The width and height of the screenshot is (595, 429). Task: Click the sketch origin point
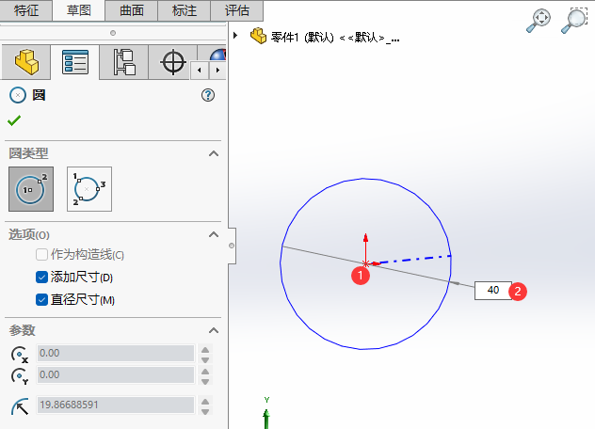tap(366, 263)
